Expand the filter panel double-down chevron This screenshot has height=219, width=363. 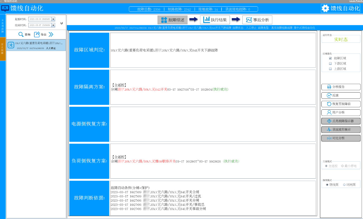(x=62, y=23)
